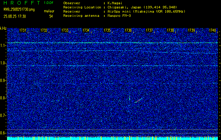
Task: Click the 1732 time marker
Action: click(x=44, y=30)
